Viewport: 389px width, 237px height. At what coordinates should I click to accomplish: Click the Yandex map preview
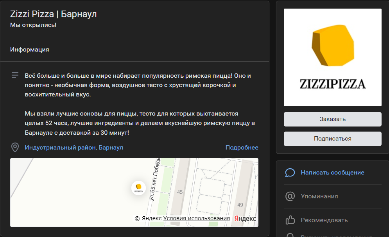pyautogui.click(x=134, y=192)
